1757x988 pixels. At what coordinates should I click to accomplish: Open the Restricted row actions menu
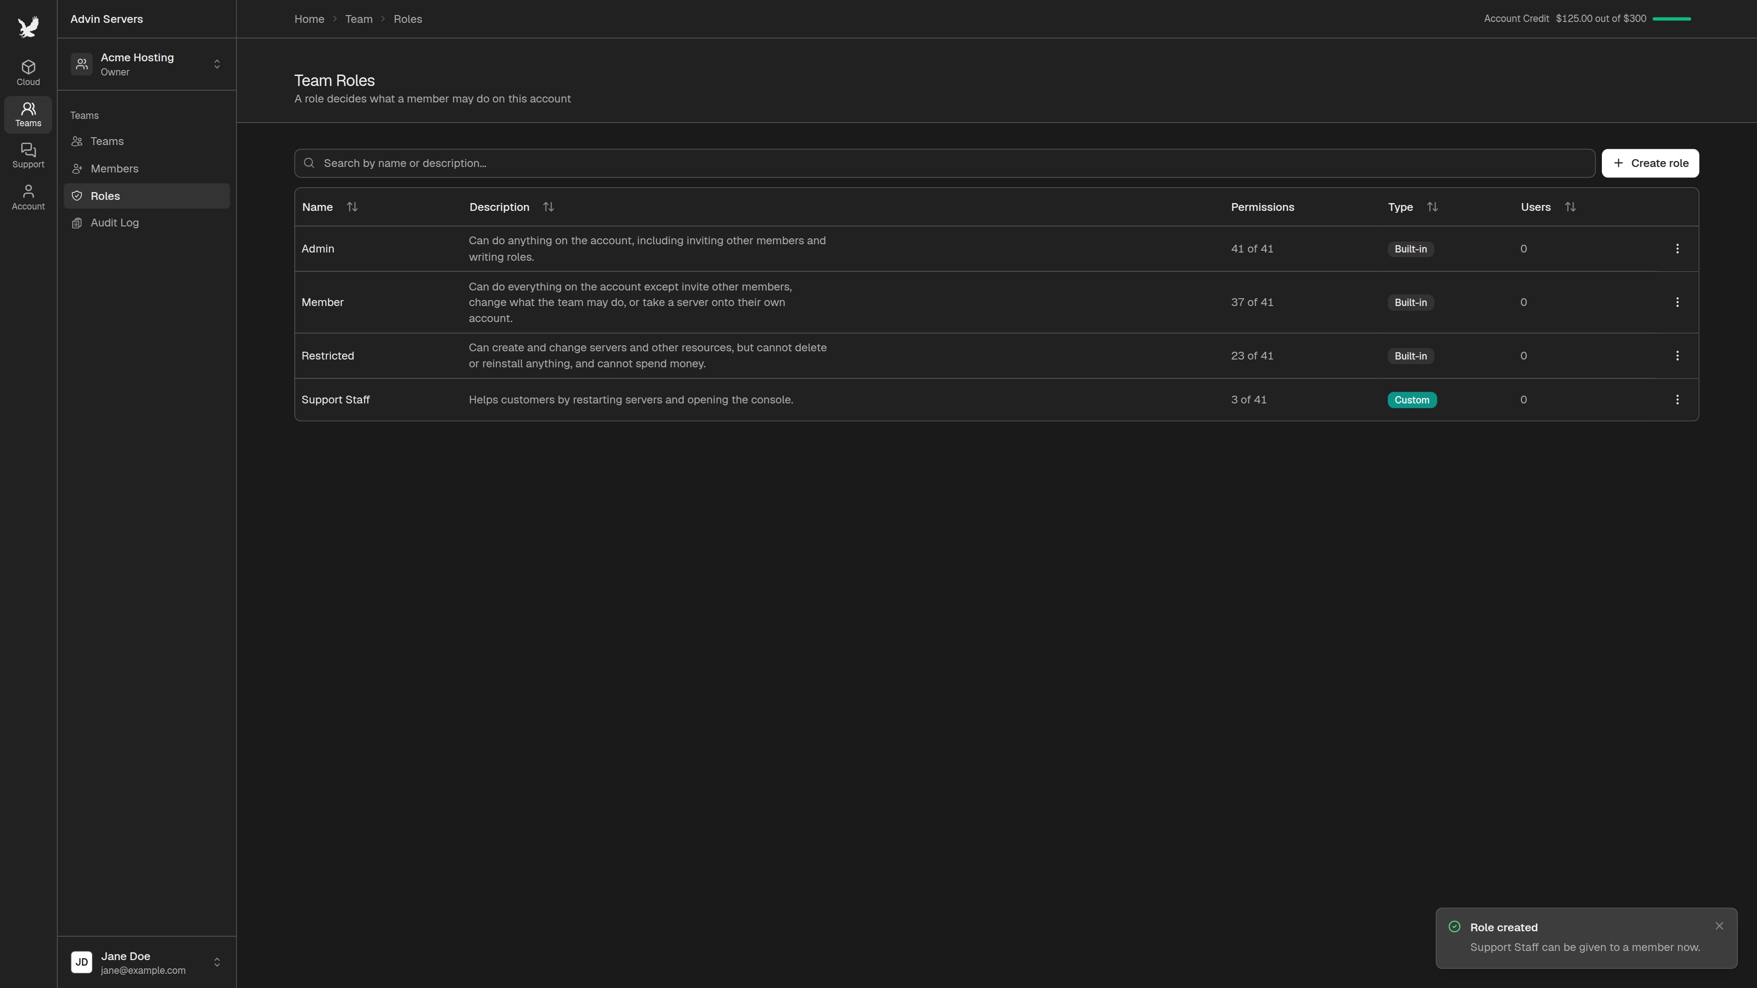click(x=1677, y=356)
